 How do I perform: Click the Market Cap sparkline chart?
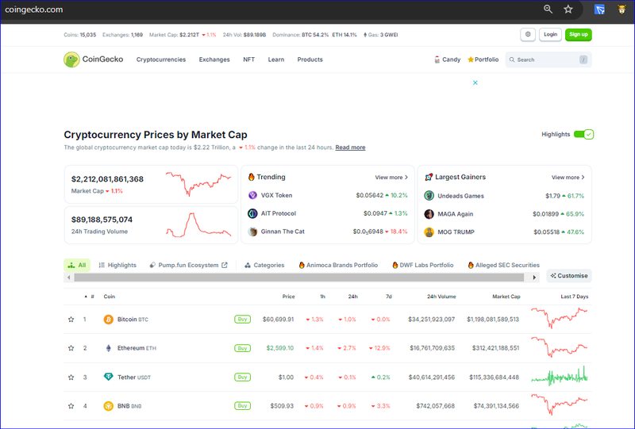point(198,184)
